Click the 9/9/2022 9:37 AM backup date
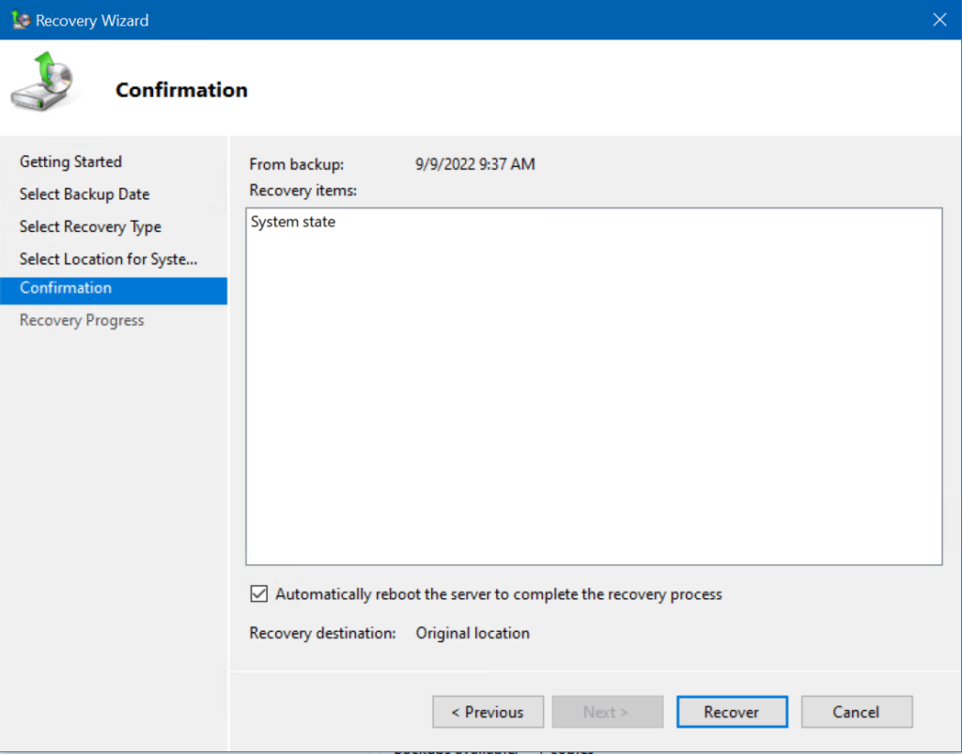 coord(474,164)
